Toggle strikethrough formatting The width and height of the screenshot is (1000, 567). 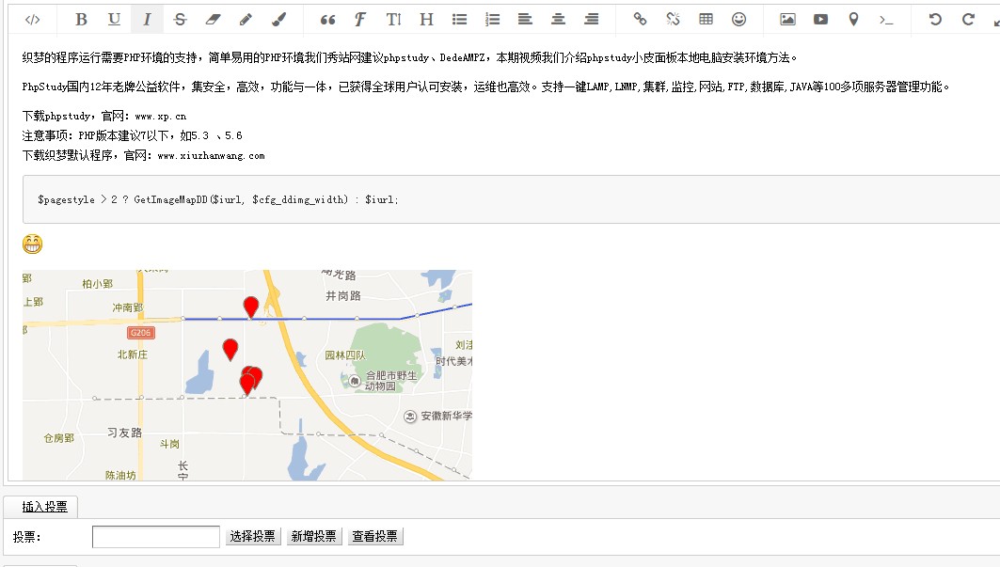(181, 19)
